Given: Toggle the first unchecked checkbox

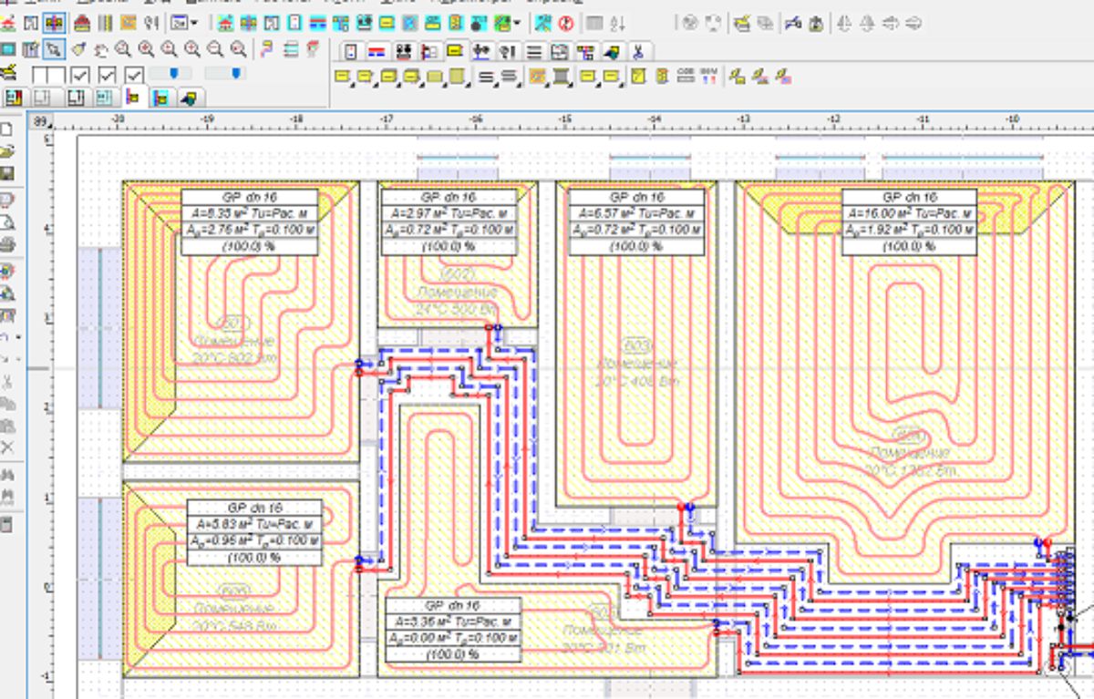Looking at the screenshot, I should tap(39, 75).
